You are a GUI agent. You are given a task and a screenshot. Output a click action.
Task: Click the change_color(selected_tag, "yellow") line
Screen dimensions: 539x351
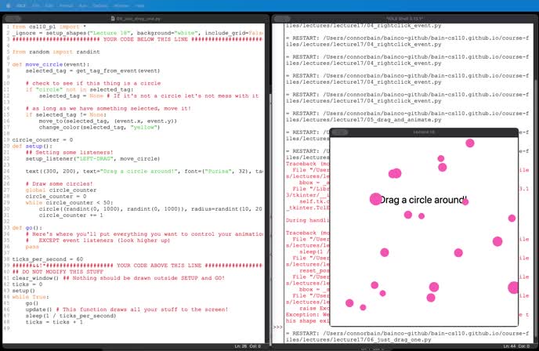[99, 127]
